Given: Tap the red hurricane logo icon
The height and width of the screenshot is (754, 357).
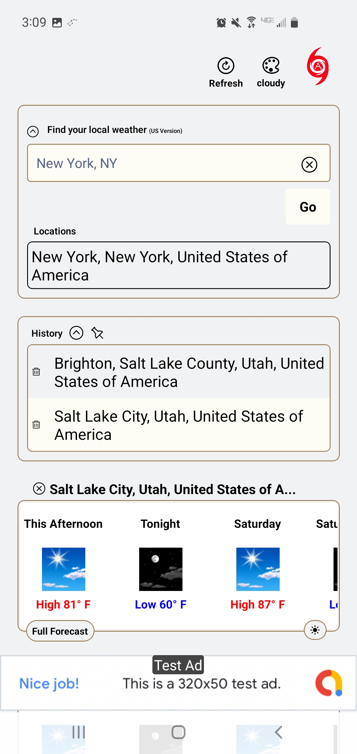Looking at the screenshot, I should (x=318, y=66).
